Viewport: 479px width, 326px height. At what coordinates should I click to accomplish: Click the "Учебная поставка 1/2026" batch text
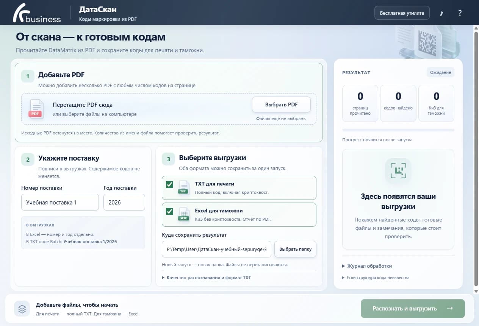point(90,241)
